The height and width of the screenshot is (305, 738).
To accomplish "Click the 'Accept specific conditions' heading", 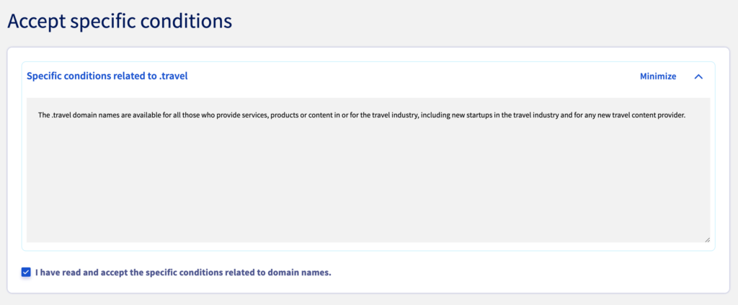I will tap(120, 22).
